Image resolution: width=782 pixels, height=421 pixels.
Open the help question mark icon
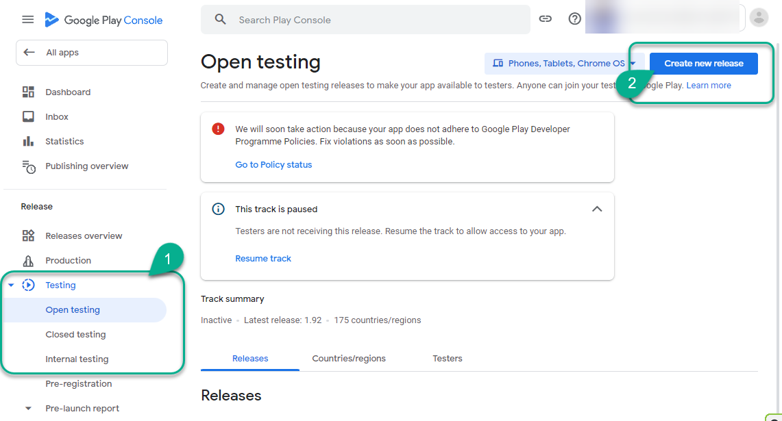tap(575, 19)
